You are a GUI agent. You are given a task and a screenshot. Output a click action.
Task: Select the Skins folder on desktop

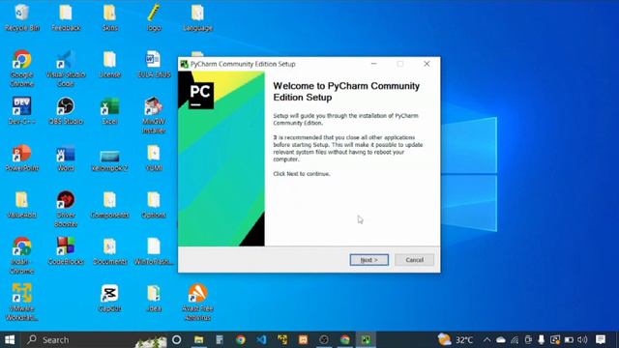[x=109, y=17]
